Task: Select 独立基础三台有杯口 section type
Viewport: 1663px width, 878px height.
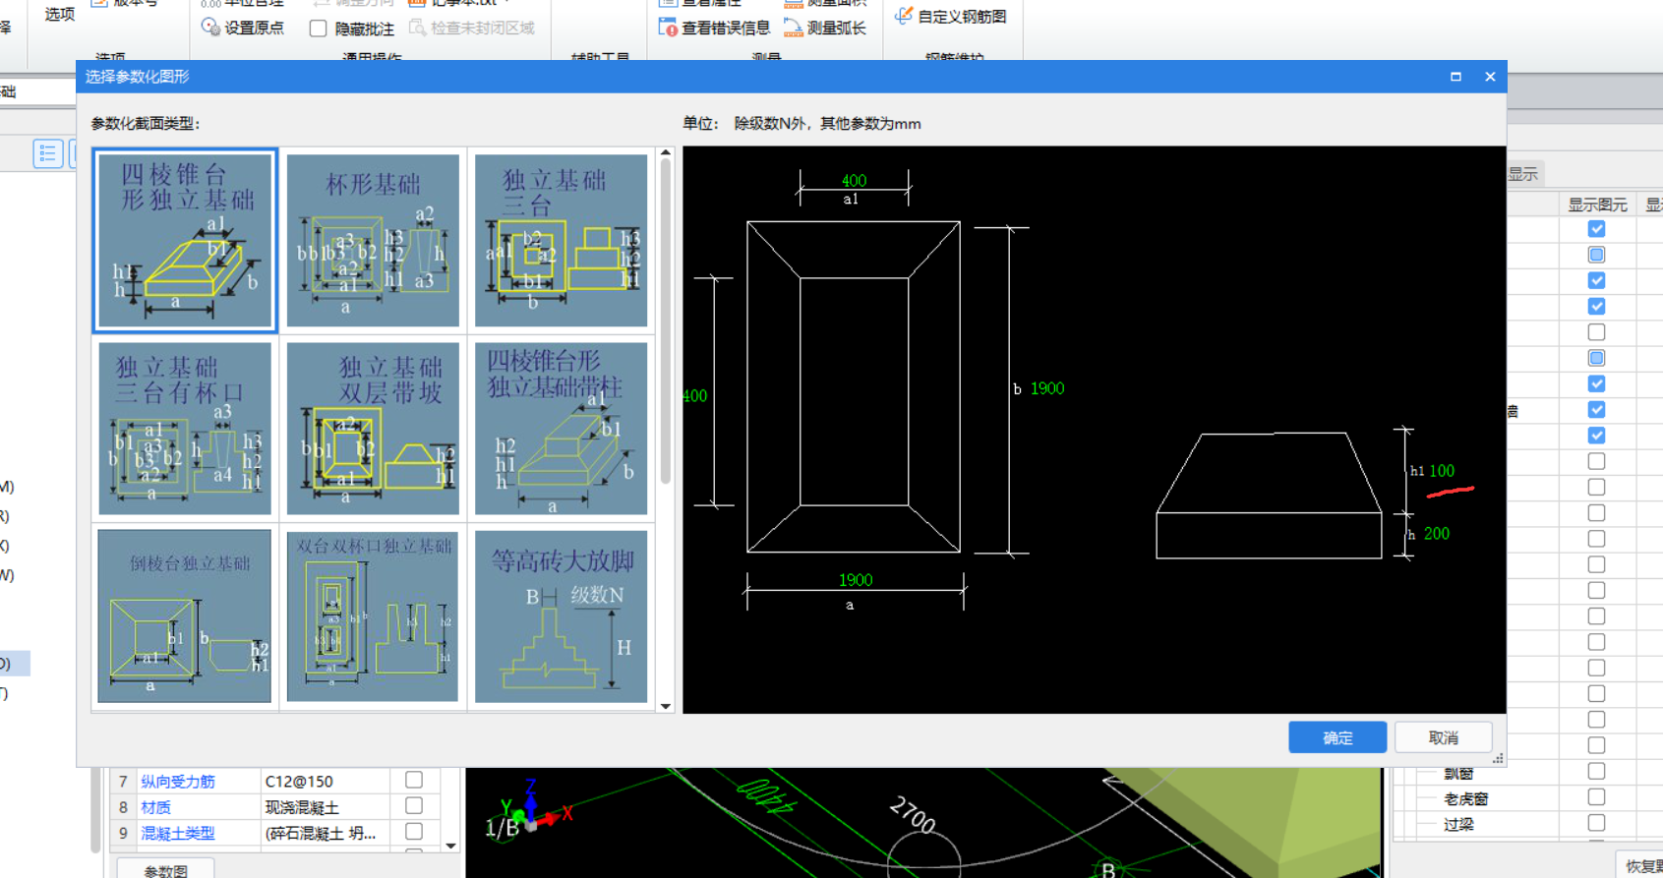Action: tap(185, 429)
